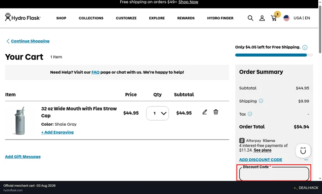This screenshot has width=322, height=194.
Task: Open USA | EN region selector
Action: (302, 18)
